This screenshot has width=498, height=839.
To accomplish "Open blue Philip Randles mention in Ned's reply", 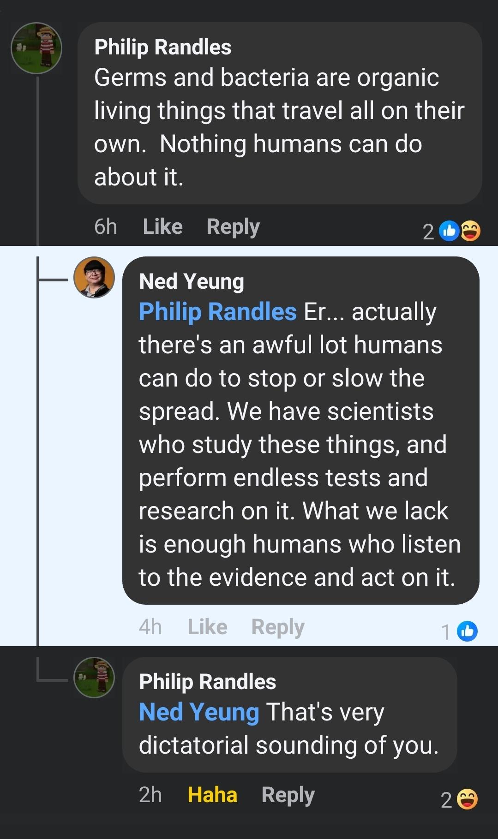I will coord(217,312).
